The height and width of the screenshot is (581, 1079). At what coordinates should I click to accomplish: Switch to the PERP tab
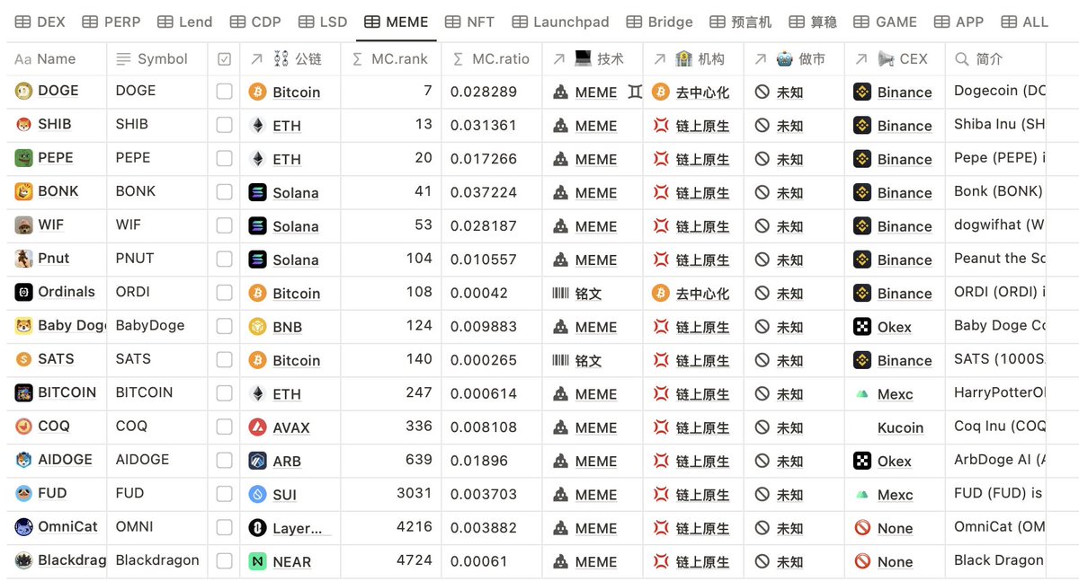(111, 22)
